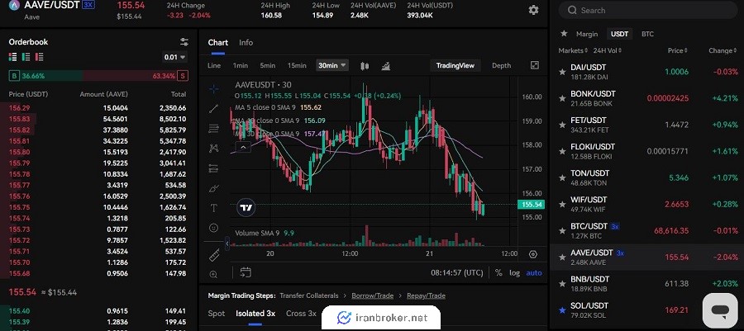Open the 30min interval dropdown
This screenshot has height=331, width=744.
point(332,65)
